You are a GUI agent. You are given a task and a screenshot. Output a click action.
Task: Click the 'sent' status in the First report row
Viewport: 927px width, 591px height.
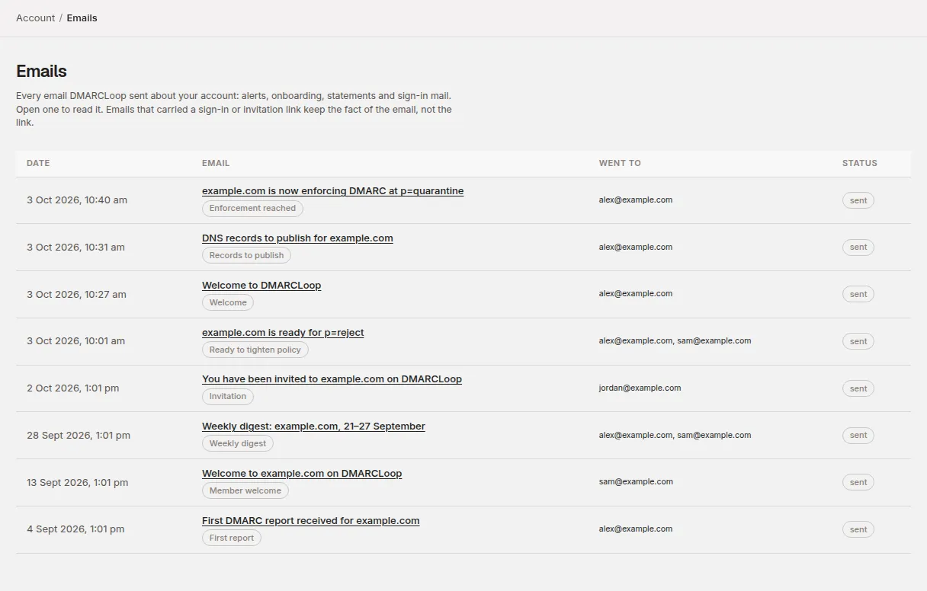tap(858, 529)
